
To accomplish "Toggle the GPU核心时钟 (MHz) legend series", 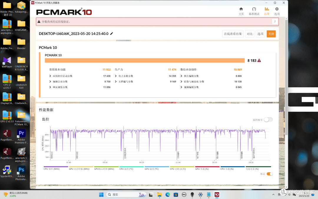I will click(106, 168).
